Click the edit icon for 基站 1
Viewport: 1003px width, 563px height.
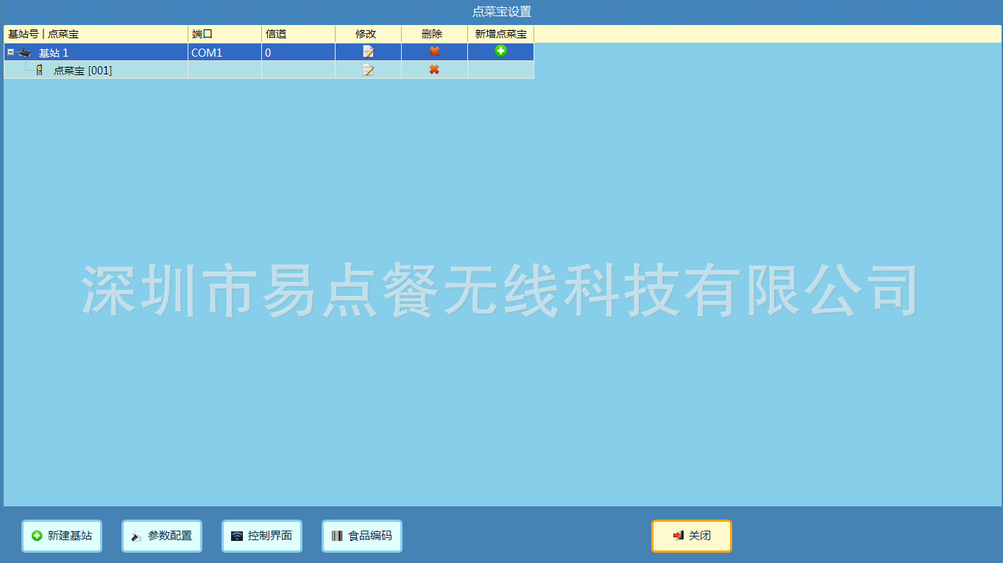point(368,52)
